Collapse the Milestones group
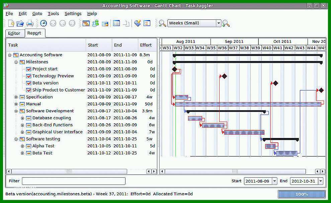This screenshot has height=203, width=331. (16, 62)
